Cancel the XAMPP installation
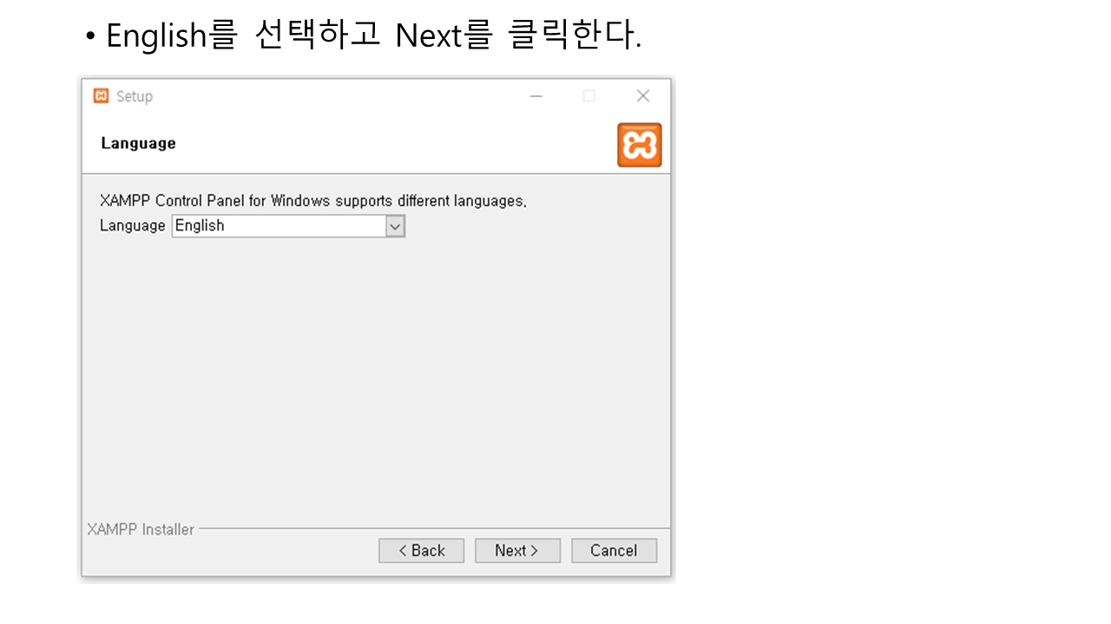1111x624 pixels. (x=614, y=550)
